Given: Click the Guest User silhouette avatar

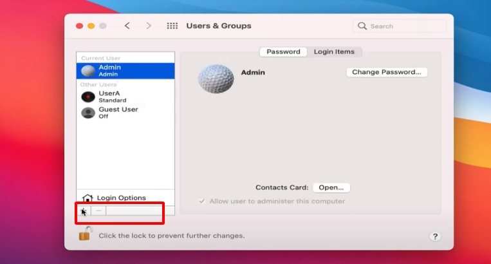Looking at the screenshot, I should (x=88, y=113).
